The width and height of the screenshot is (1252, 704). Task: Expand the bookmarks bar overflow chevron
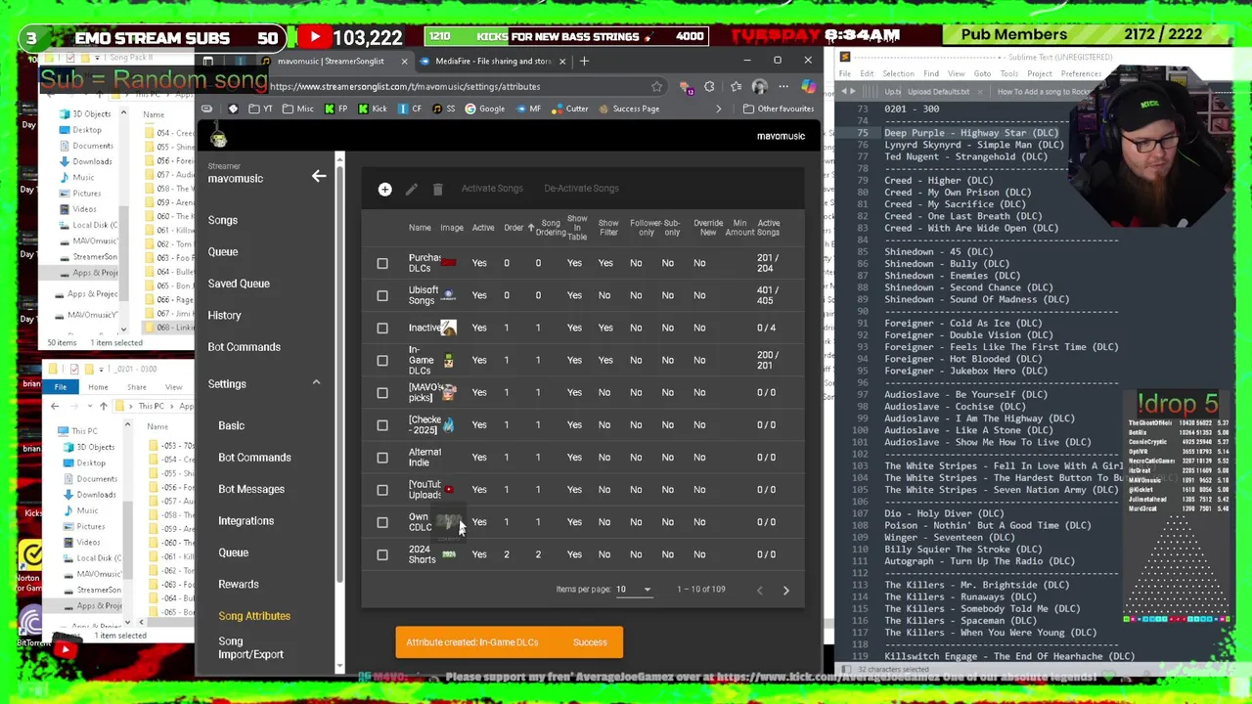(x=719, y=109)
